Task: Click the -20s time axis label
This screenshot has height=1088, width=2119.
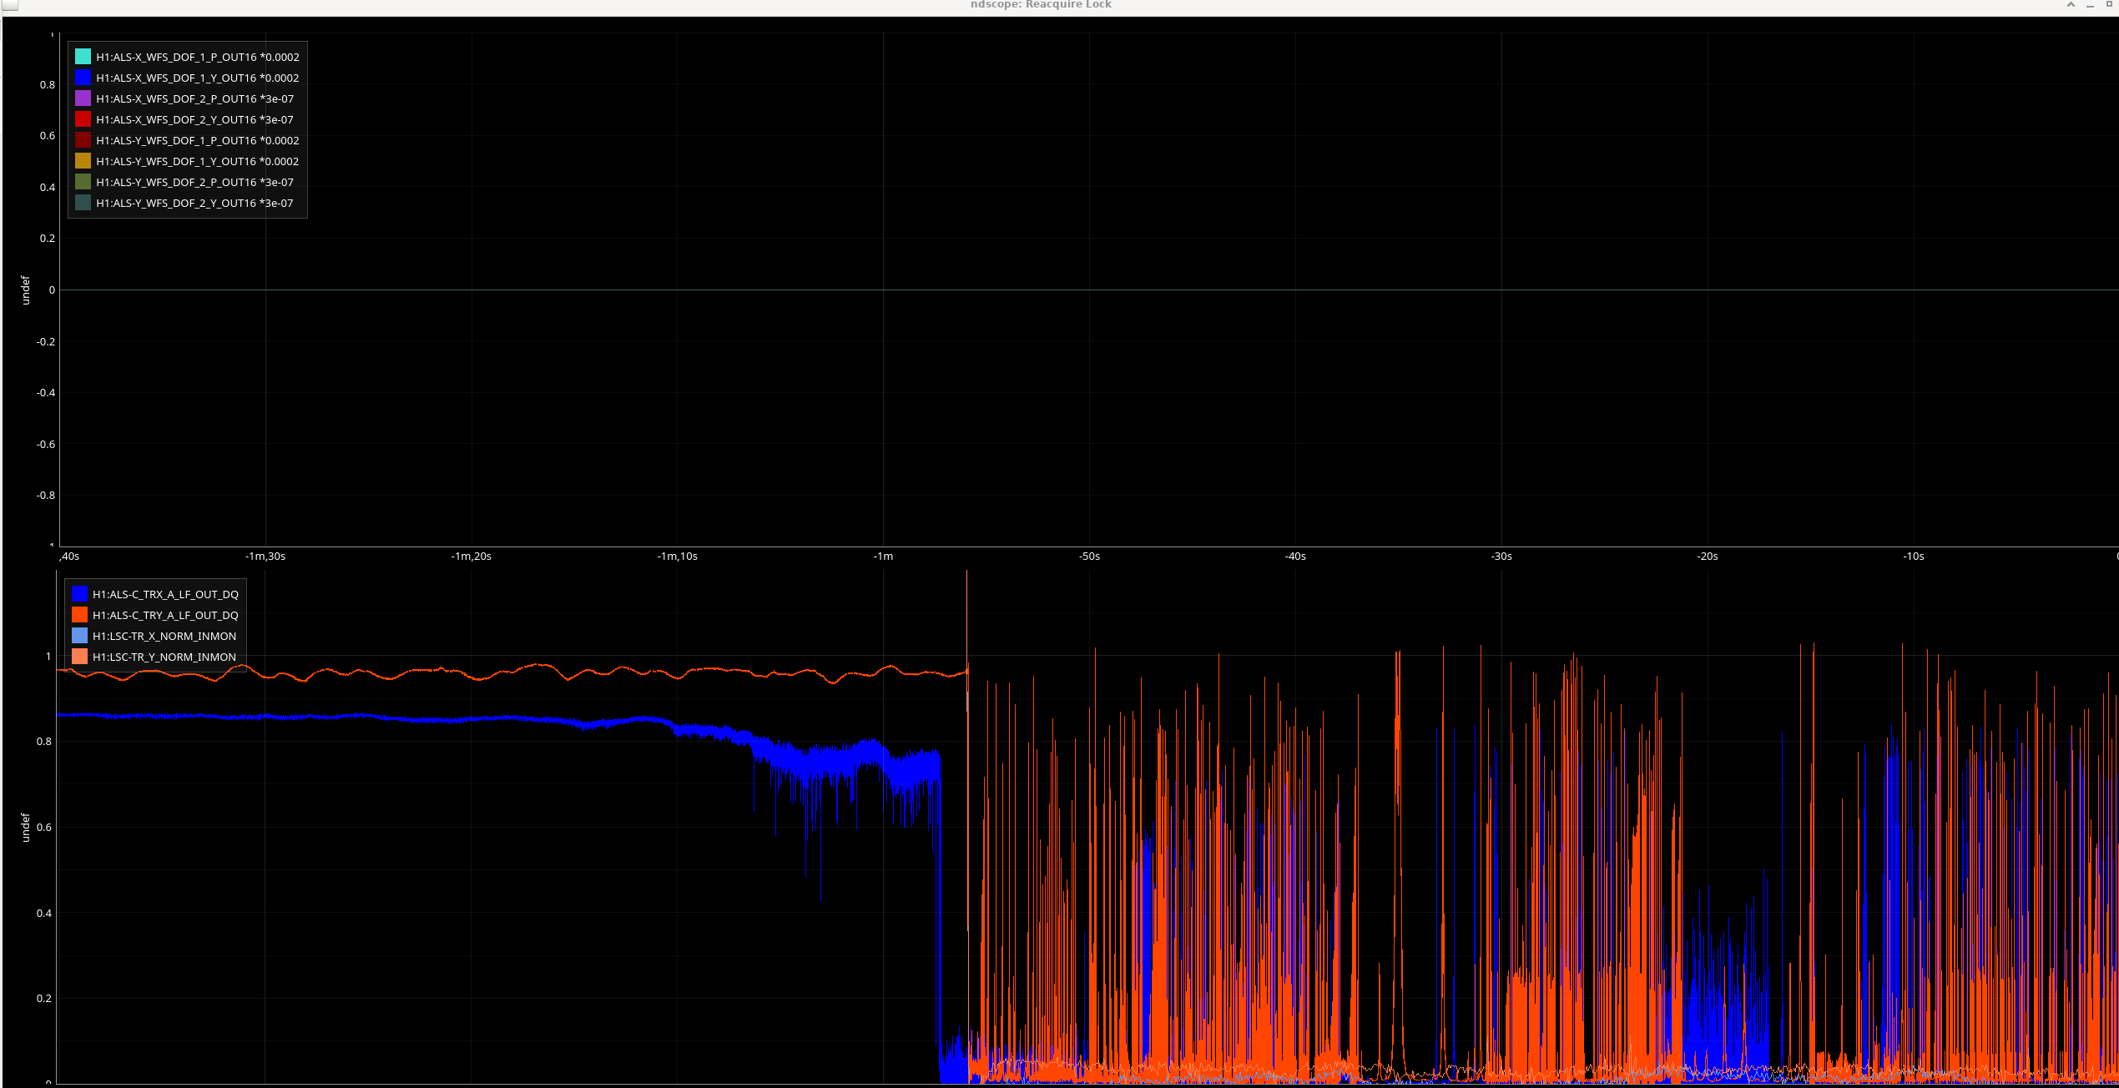Action: pyautogui.click(x=1708, y=556)
